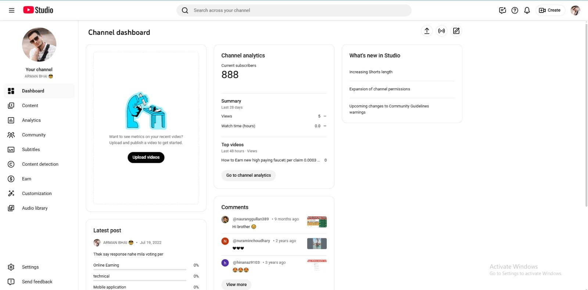Open Settings menu item
The height and width of the screenshot is (290, 588).
[x=39, y=267]
